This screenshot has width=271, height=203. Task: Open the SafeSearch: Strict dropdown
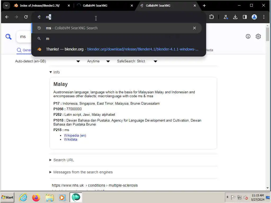pos(137,61)
